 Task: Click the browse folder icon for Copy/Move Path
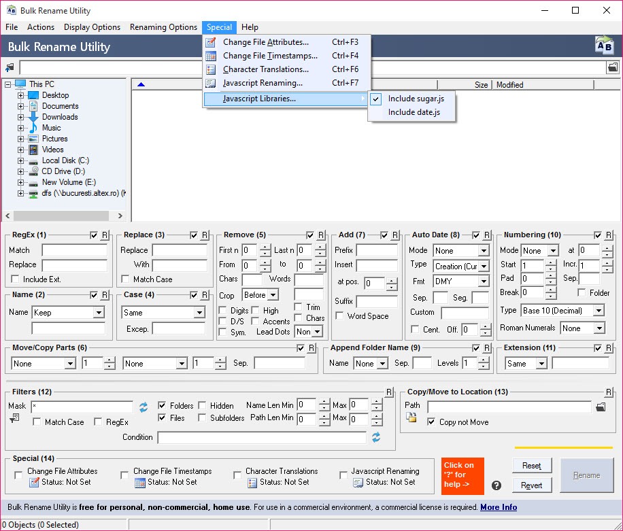[x=601, y=407]
